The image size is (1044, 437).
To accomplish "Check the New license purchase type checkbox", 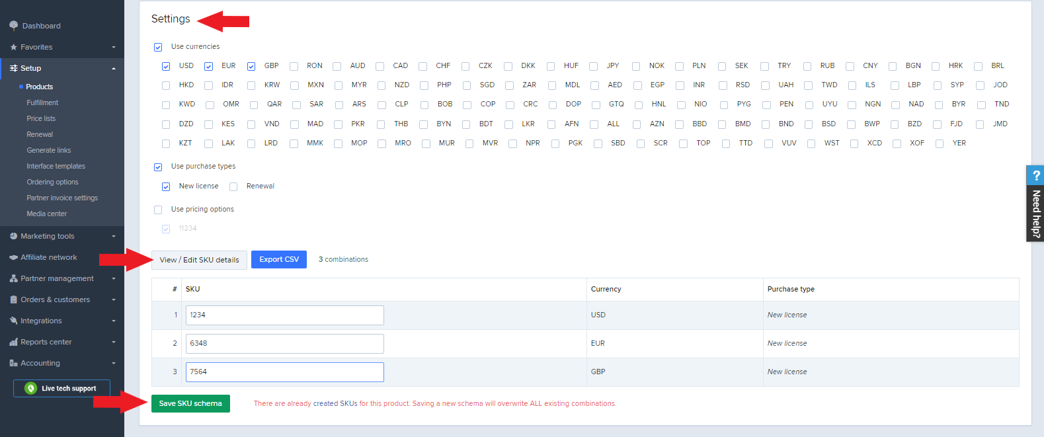I will [166, 187].
